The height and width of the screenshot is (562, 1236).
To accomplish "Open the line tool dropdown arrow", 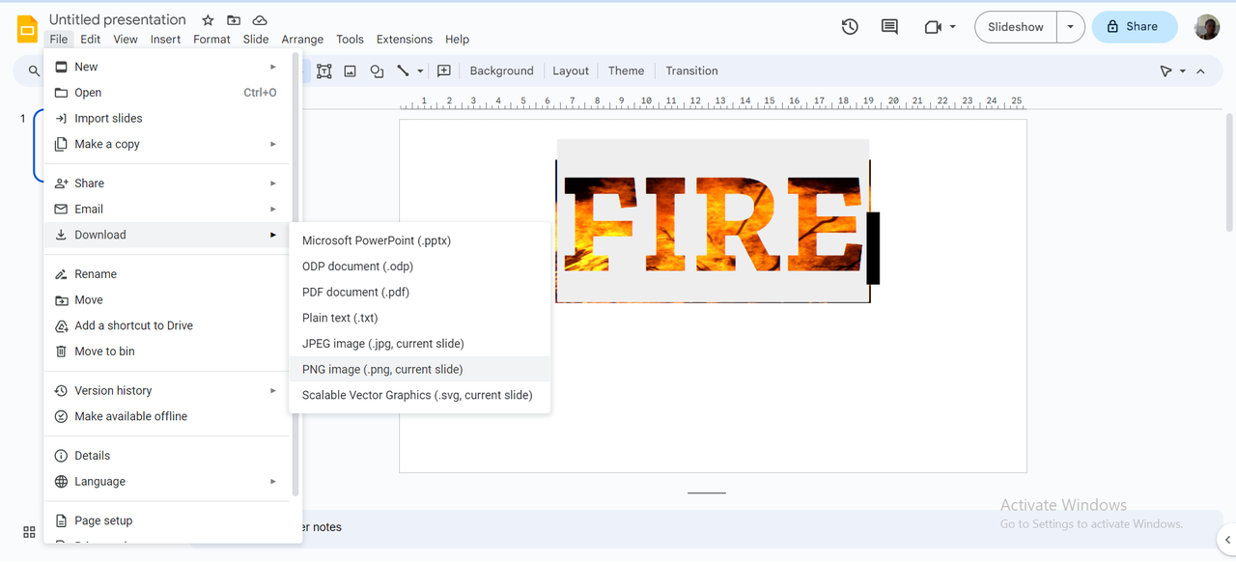I will pos(420,71).
